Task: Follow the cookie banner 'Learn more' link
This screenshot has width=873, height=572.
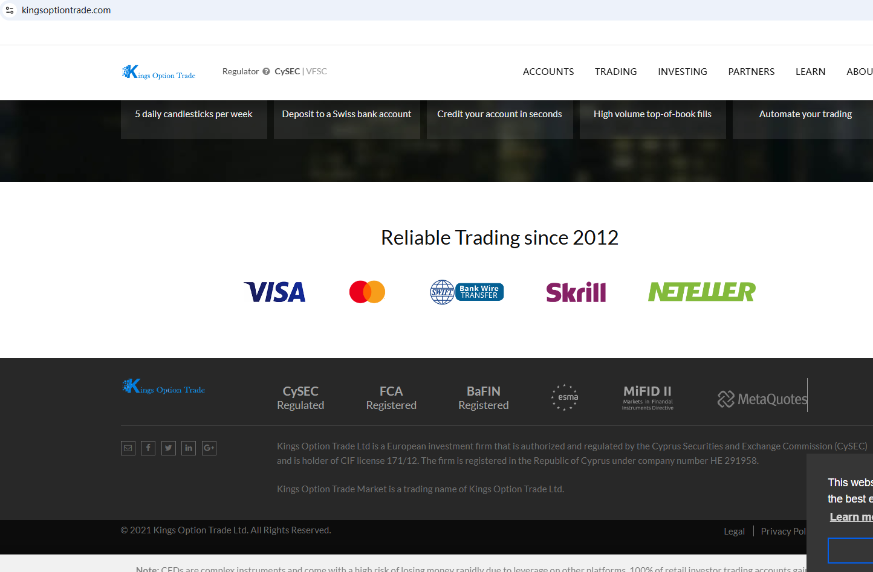Action: pyautogui.click(x=851, y=517)
